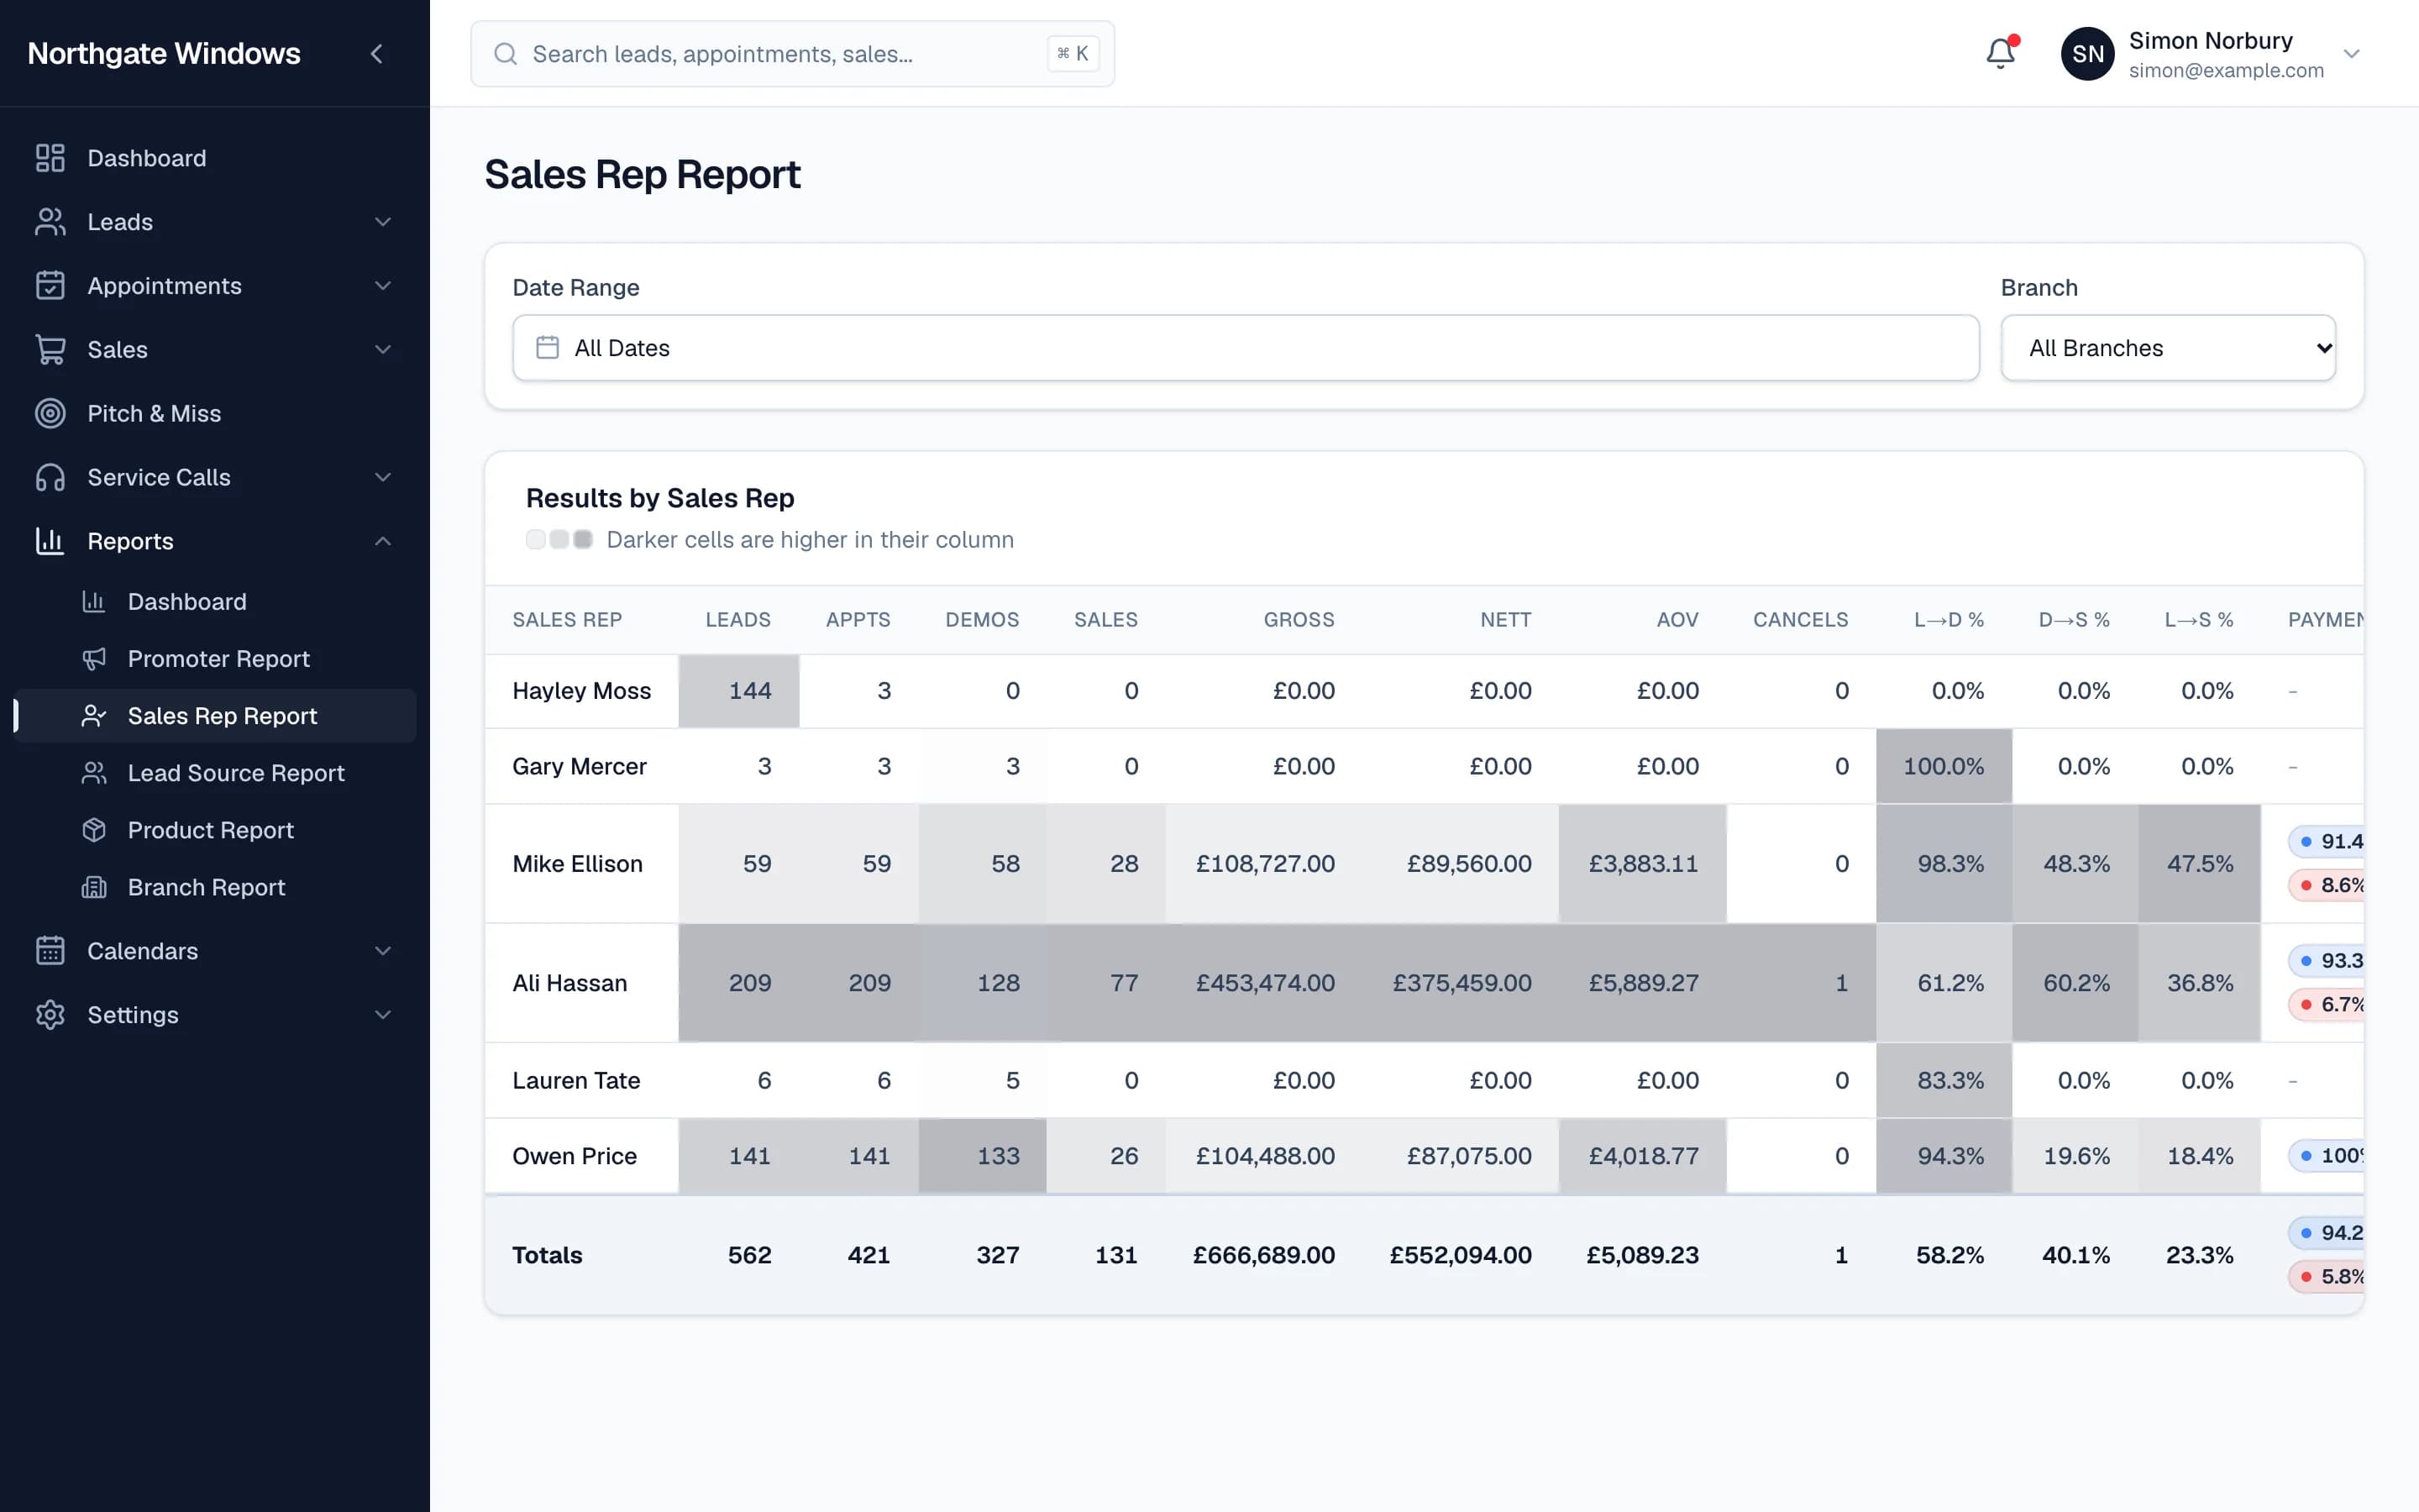Expand the Appointments menu chevron
Screen dimensions: 2419x1512
[x=383, y=286]
